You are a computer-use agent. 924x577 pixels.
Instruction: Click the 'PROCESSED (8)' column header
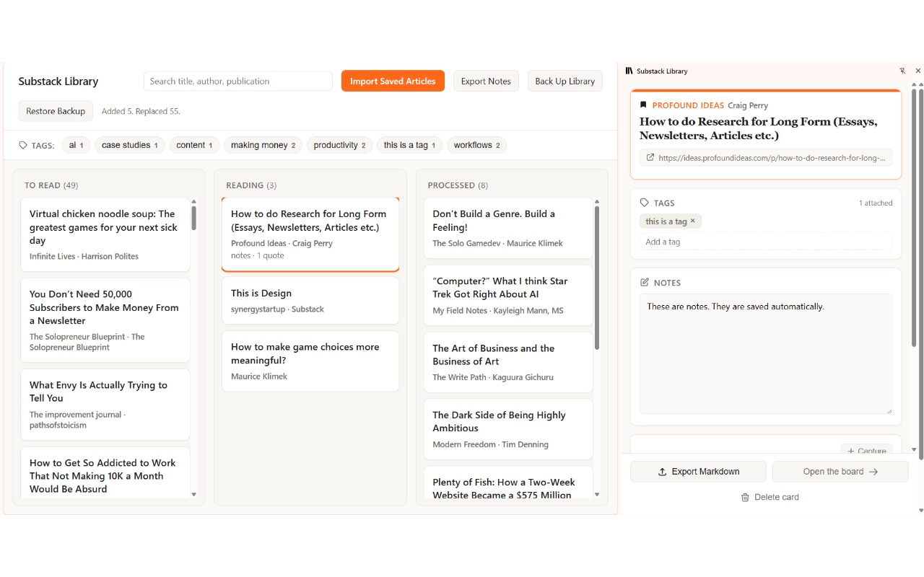click(458, 185)
